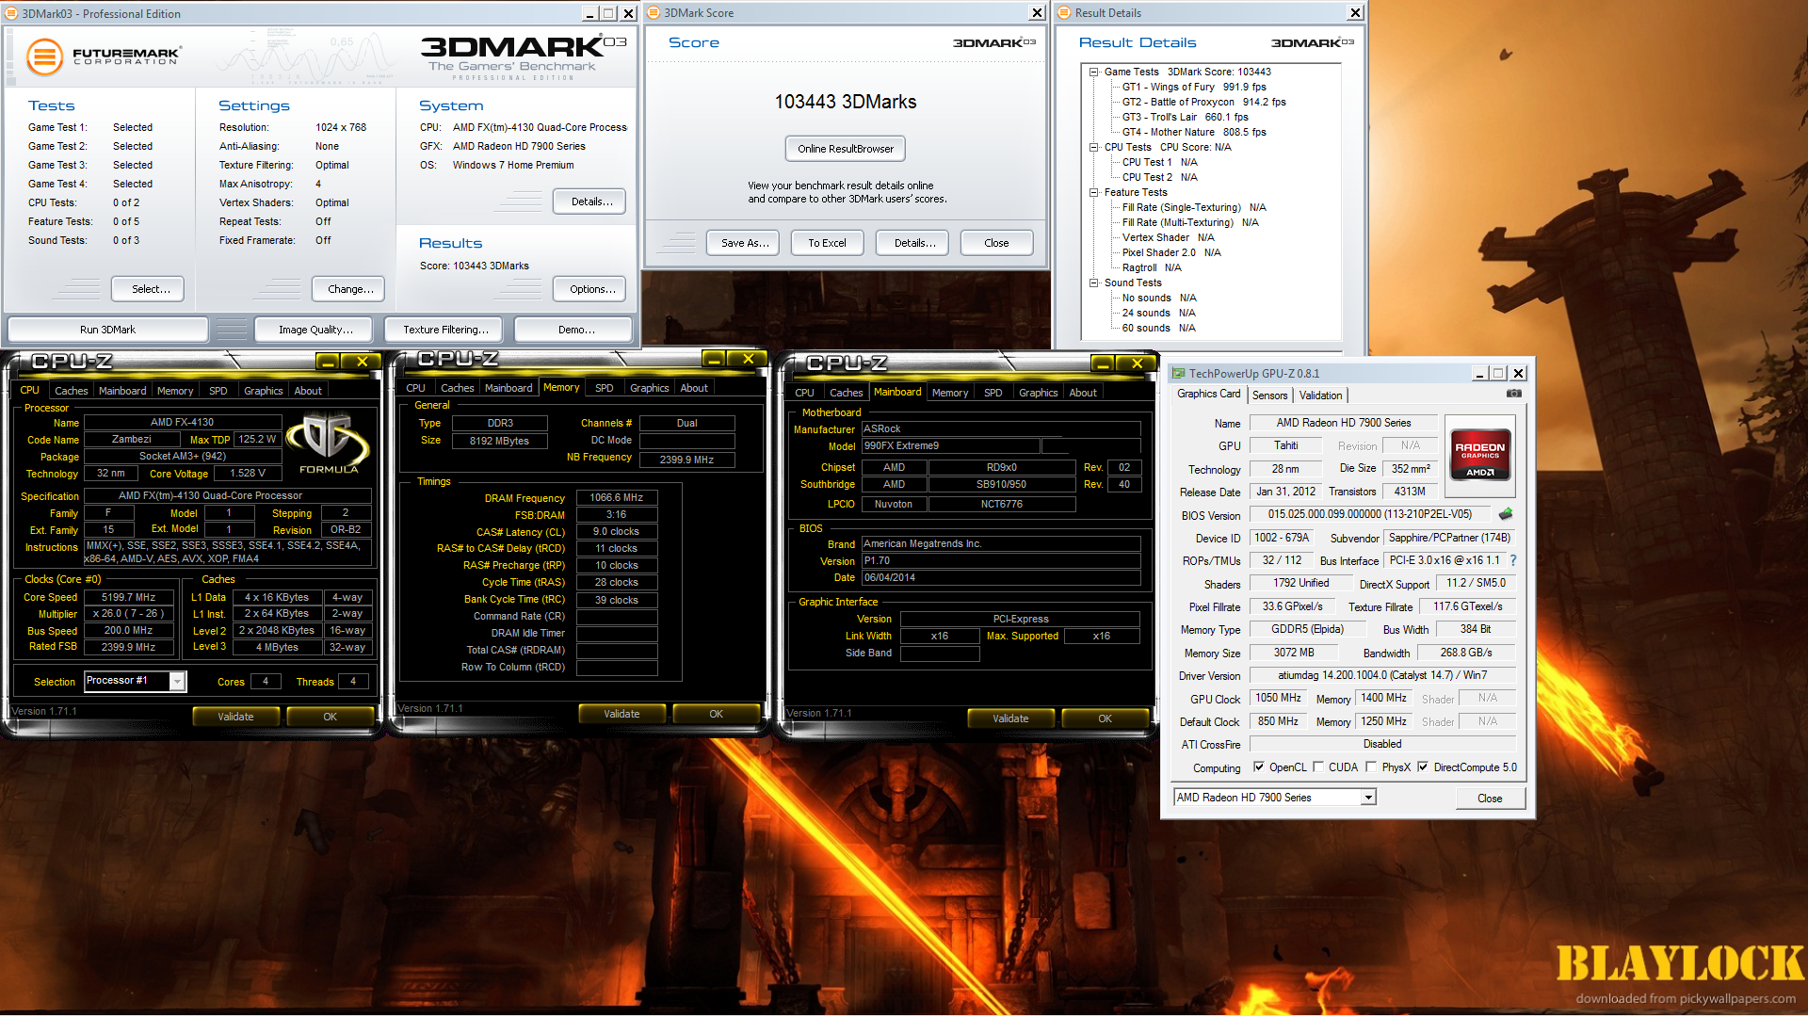Viewport: 1808px width, 1017px height.
Task: Open Graphics tab in CPU-Z Mainboard window
Action: tap(1038, 393)
